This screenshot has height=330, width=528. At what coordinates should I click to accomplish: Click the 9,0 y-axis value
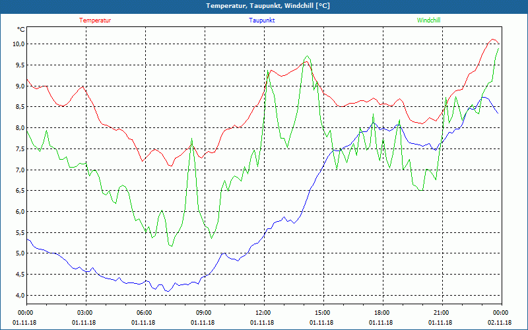coord(20,86)
